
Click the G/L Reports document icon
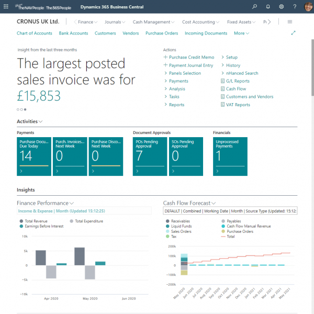tap(222, 81)
